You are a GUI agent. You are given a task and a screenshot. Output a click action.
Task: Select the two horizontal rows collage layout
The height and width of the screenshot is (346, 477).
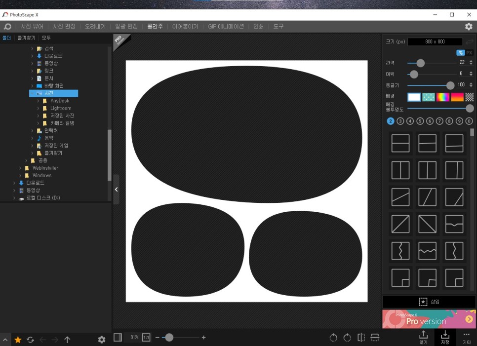[400, 143]
